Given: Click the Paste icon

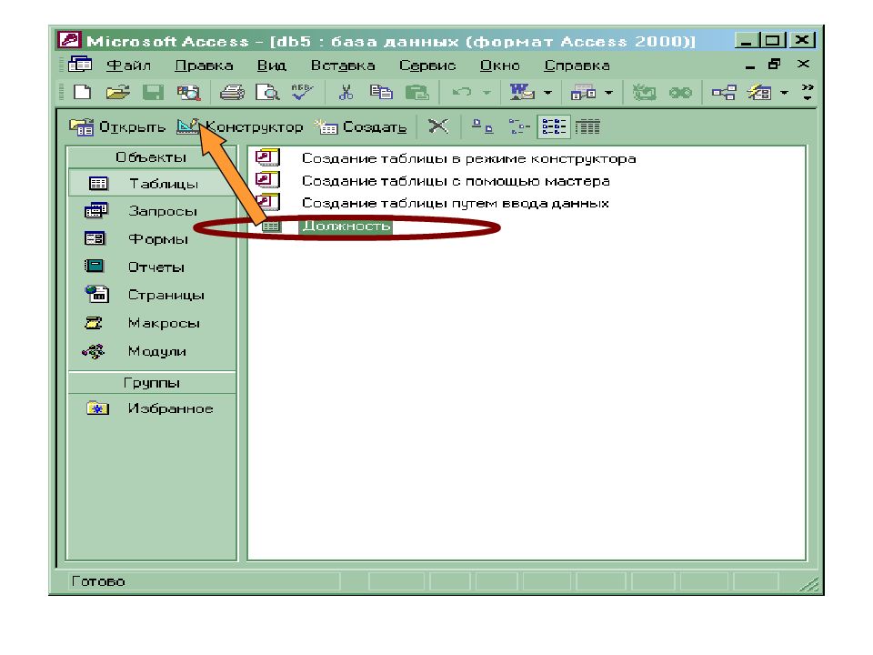Looking at the screenshot, I should pos(417,92).
